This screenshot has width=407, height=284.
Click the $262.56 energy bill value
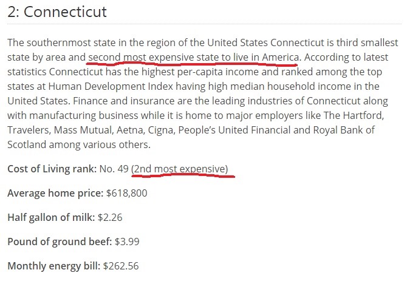122,265
